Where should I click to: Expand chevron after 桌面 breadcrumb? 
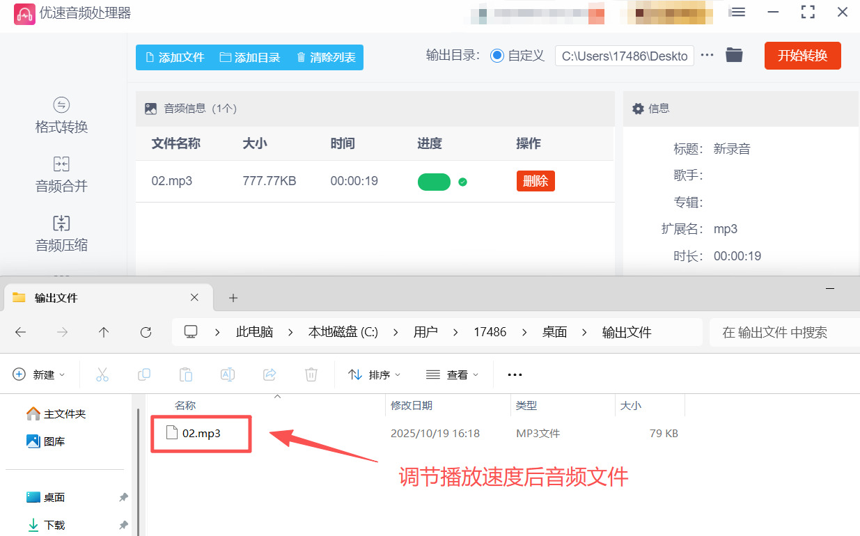(x=586, y=332)
